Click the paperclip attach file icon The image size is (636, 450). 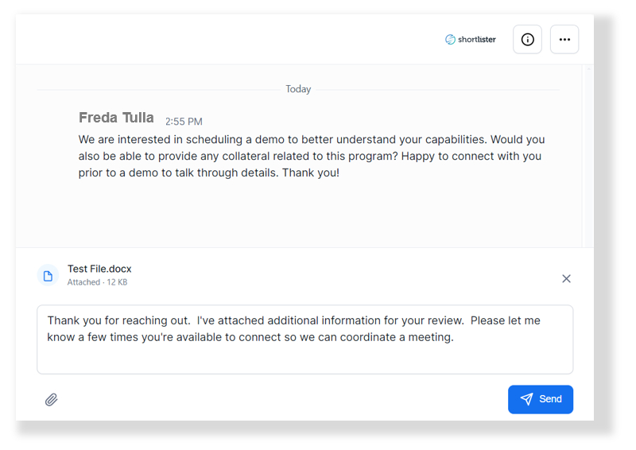(x=52, y=399)
